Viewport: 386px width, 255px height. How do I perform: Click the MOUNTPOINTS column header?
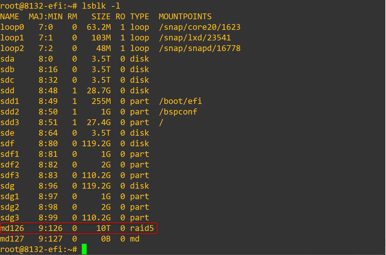coord(185,17)
